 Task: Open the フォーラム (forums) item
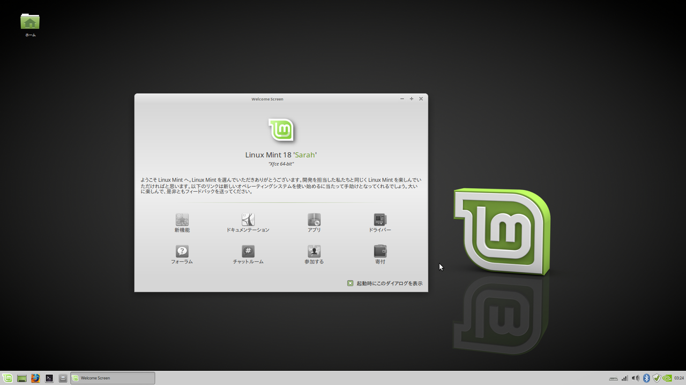tap(182, 255)
